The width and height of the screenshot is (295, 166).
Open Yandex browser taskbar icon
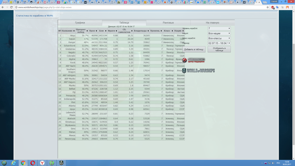pos(42,163)
